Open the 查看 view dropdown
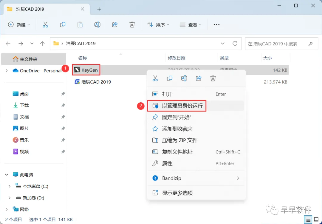Image resolution: width=322 pixels, height=224 pixels. [191, 25]
